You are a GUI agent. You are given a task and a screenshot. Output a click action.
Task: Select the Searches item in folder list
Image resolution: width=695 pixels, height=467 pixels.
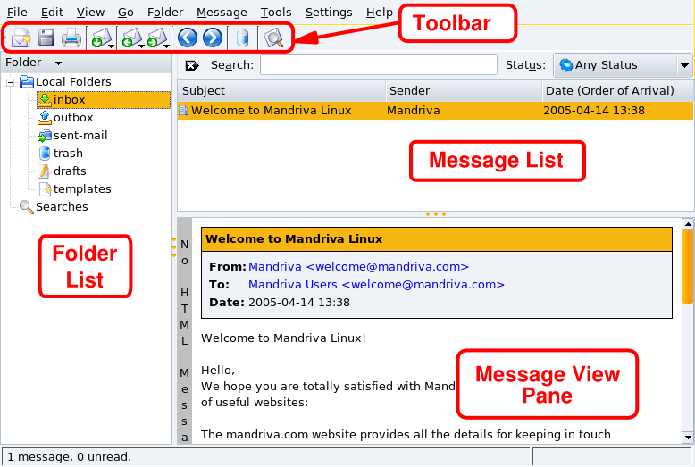tap(54, 207)
